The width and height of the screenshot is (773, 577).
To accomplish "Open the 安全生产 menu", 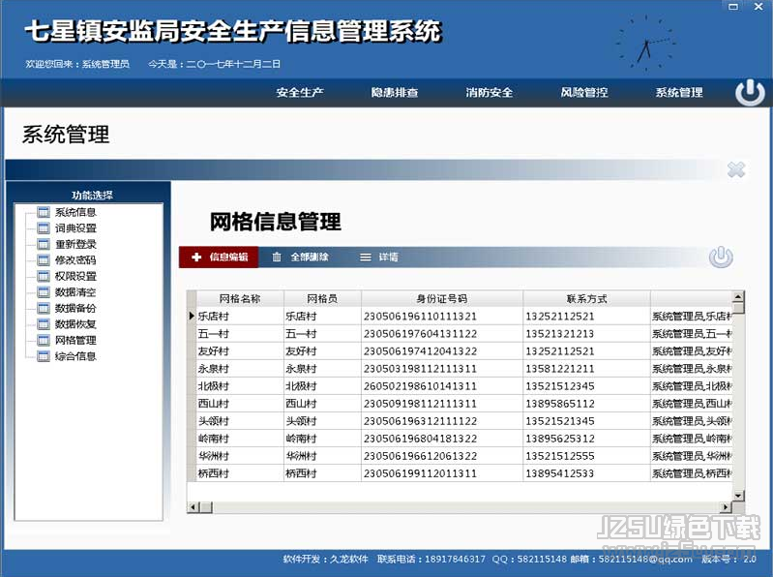I will coord(300,92).
